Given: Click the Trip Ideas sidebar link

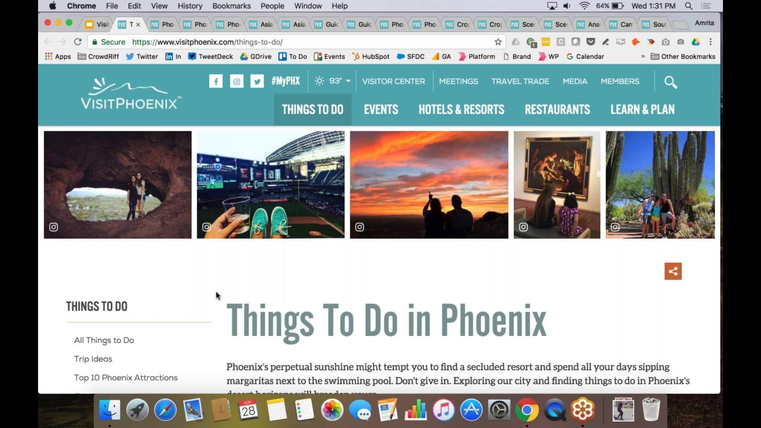Looking at the screenshot, I should click(x=93, y=359).
